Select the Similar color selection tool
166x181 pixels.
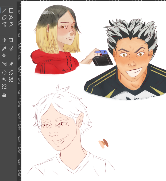11,80
